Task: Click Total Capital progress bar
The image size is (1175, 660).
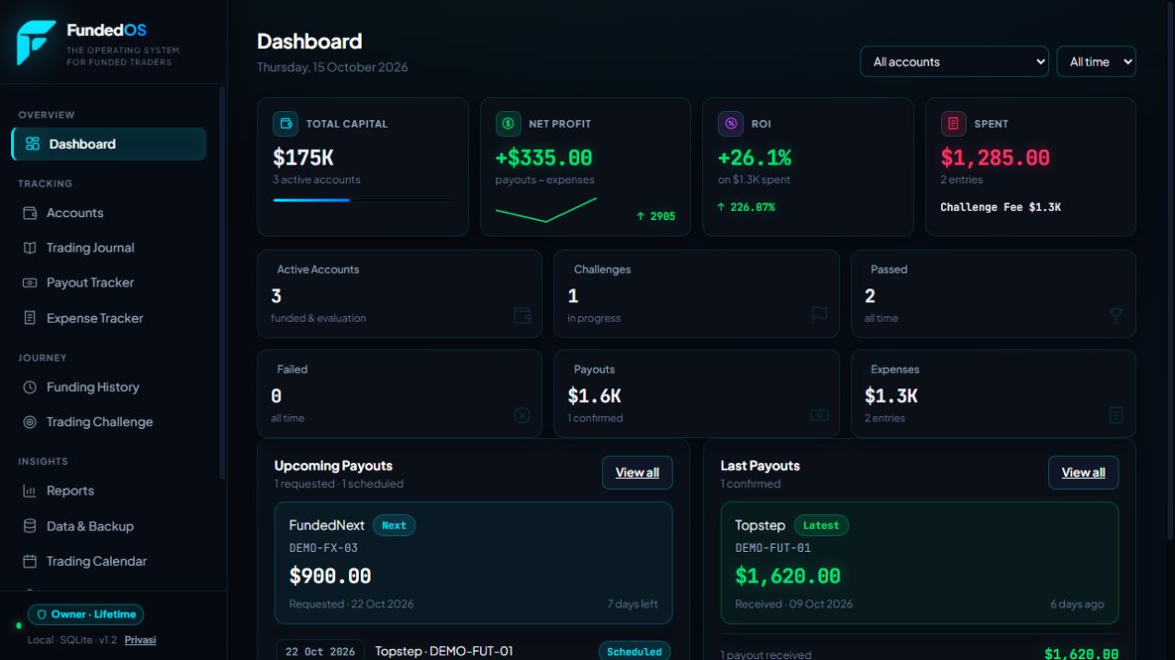Action: tap(363, 200)
